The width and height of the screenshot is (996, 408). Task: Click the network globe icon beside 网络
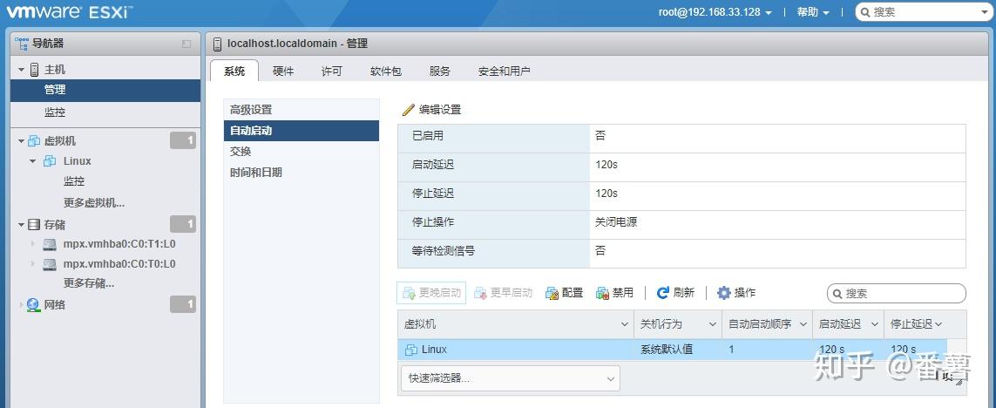[33, 305]
